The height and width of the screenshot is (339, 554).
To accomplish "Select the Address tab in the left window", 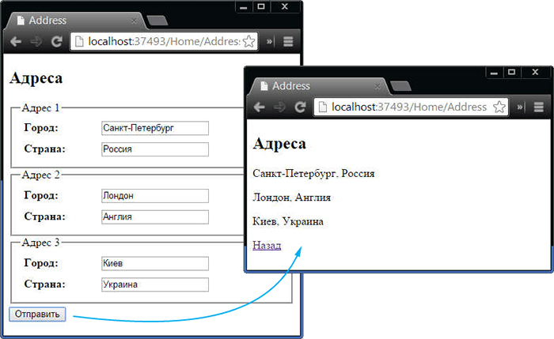I will pos(76,21).
